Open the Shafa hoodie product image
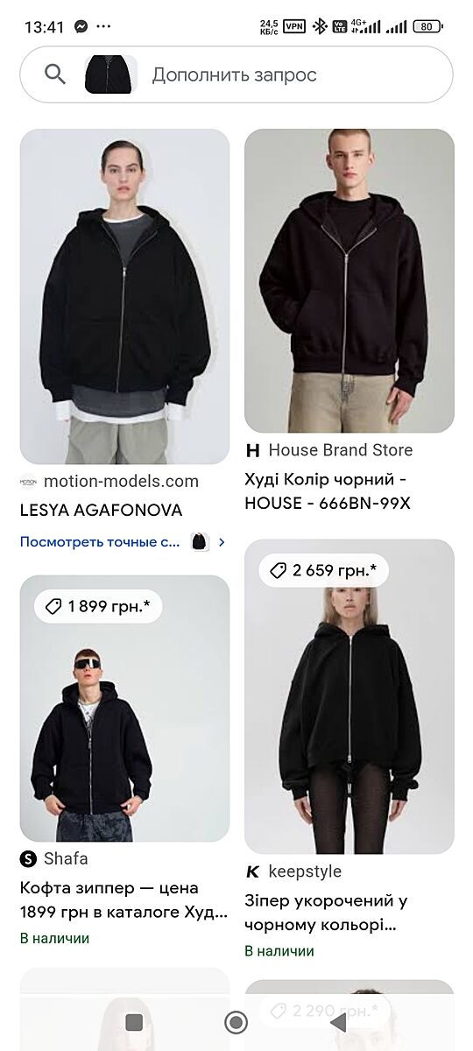 (124, 708)
